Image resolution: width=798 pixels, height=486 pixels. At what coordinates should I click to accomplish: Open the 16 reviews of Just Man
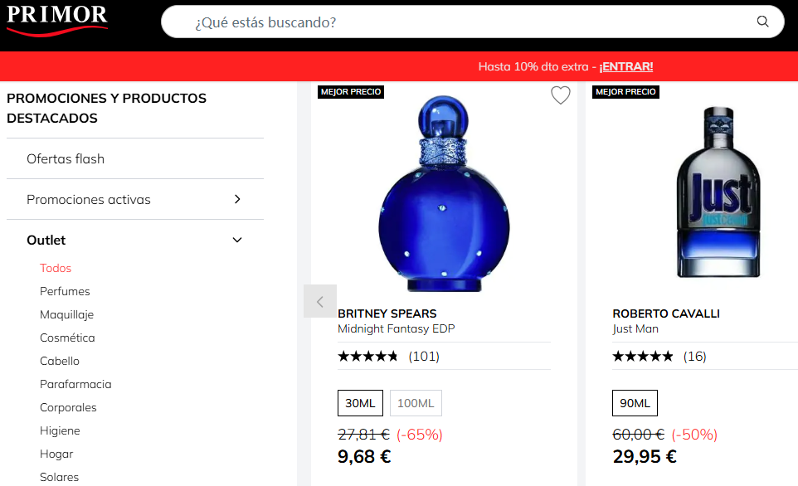[x=695, y=356]
